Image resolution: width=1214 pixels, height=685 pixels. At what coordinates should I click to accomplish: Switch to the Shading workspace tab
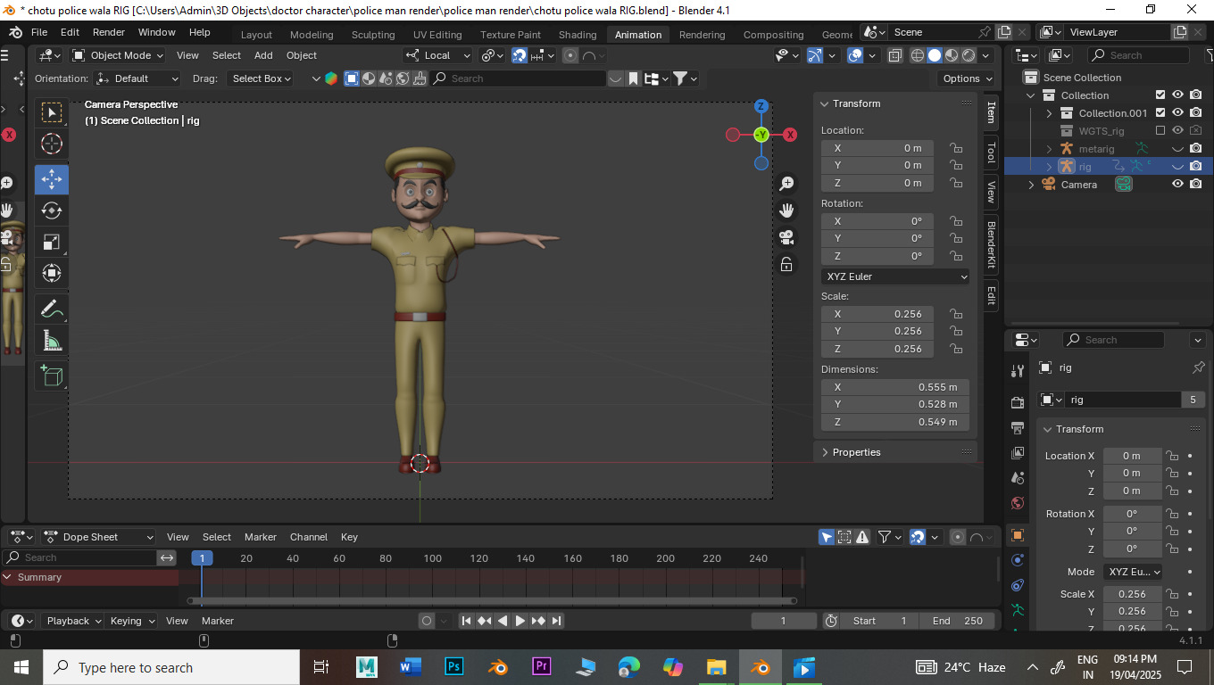pyautogui.click(x=578, y=35)
